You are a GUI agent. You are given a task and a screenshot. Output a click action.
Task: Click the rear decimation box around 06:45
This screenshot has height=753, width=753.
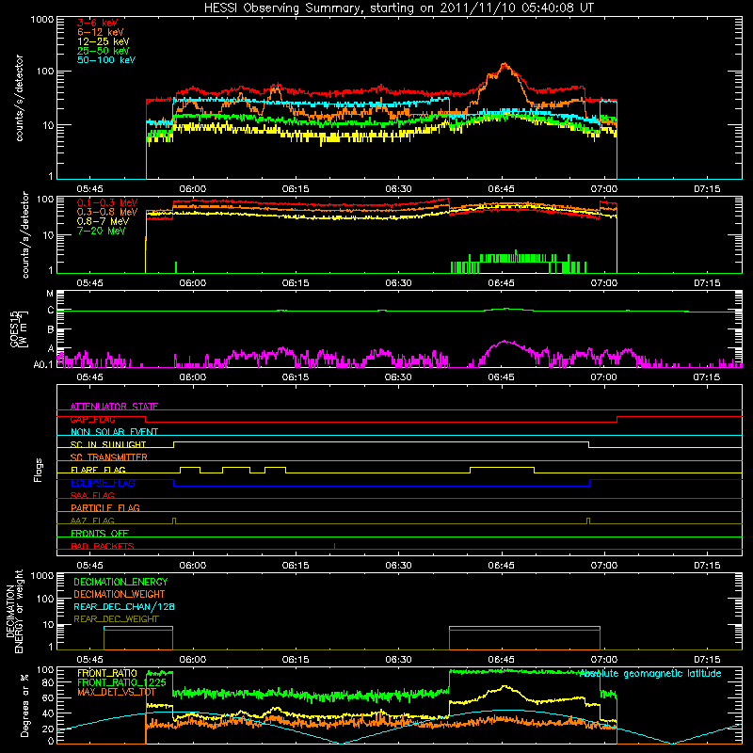pyautogui.click(x=524, y=638)
